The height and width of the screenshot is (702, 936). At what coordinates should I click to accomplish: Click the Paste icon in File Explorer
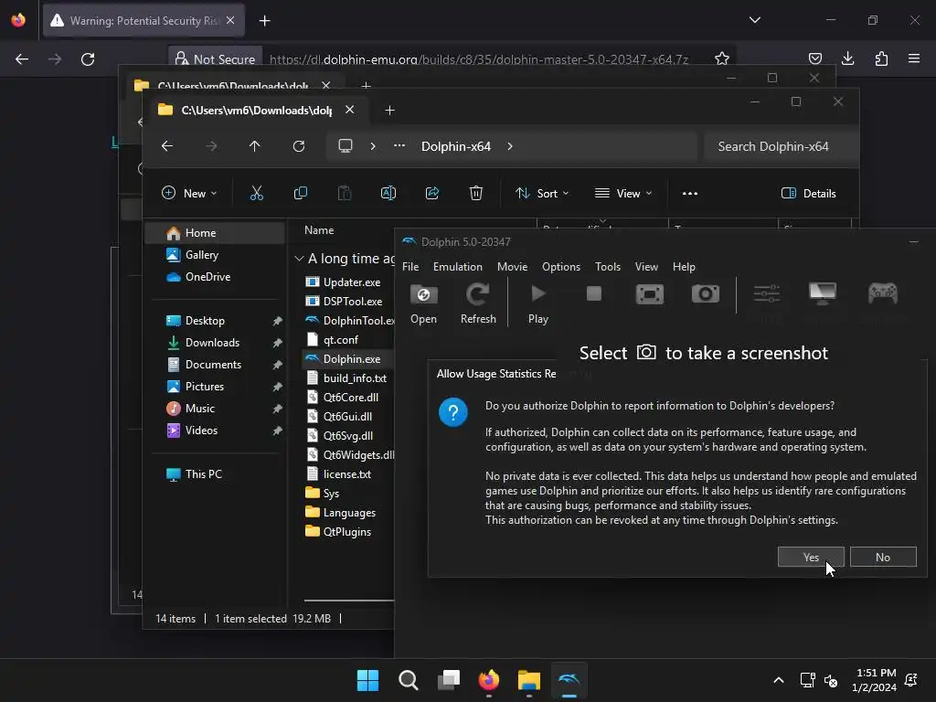(345, 194)
